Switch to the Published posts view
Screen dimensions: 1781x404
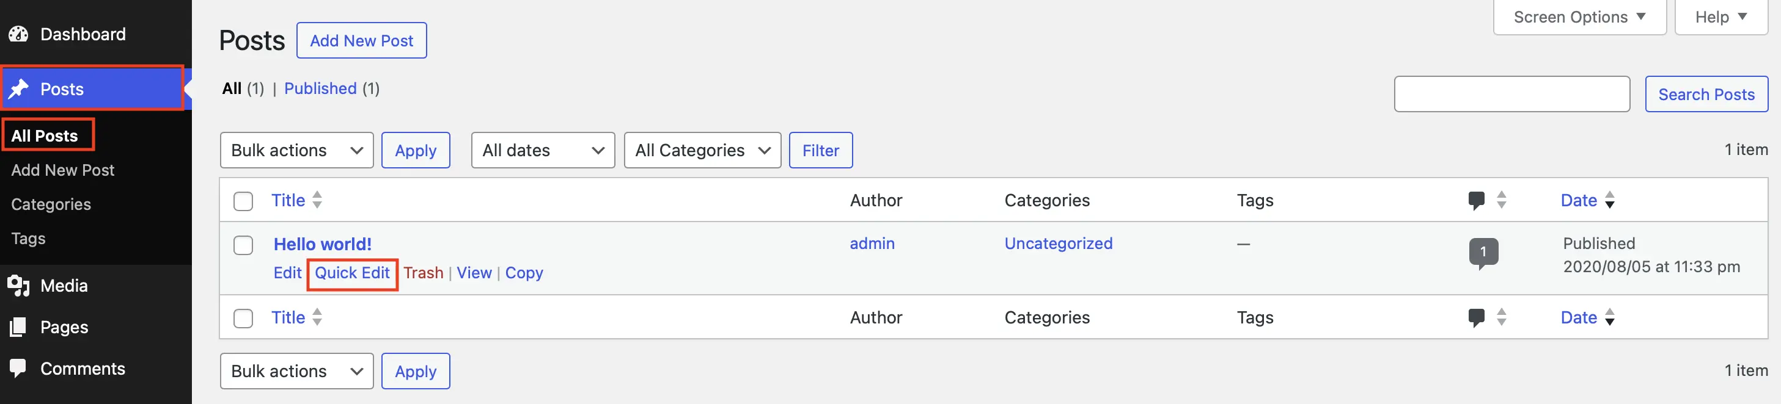coord(320,88)
